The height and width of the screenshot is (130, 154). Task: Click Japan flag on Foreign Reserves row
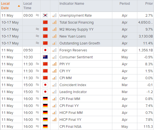point(45,50)
